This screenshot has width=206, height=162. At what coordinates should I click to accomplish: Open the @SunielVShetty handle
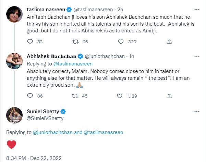45,118
